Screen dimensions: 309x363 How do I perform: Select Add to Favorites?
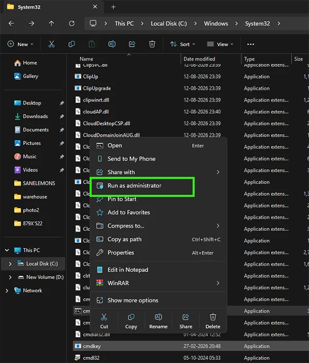pos(158,212)
